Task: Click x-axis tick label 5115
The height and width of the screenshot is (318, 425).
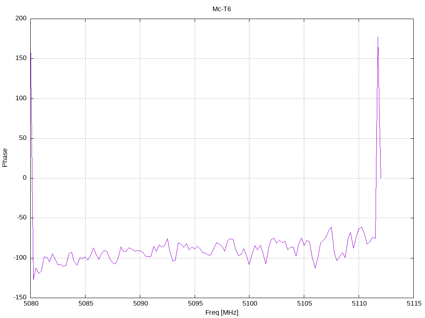Action: click(x=414, y=304)
